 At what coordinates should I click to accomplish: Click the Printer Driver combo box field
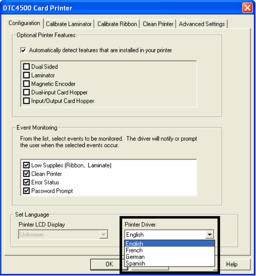pos(169,234)
